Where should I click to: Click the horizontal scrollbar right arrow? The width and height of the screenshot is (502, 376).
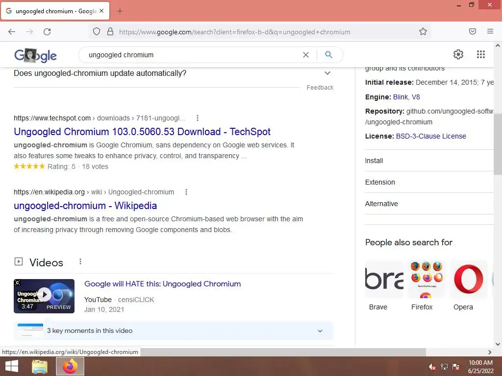tap(490, 352)
